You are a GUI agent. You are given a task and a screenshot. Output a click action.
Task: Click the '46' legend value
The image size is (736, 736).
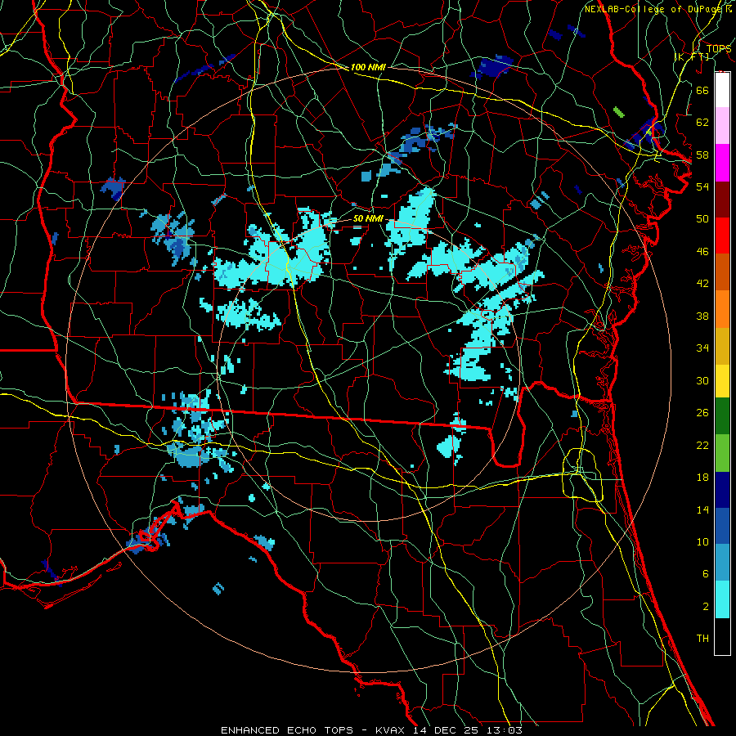702,252
